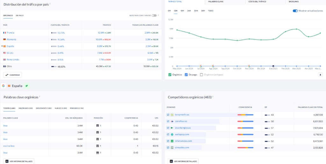The width and height of the screenshot is (326, 164).
Task: Show the Mejorado (2M) keywords tab
Action: coord(26,108)
